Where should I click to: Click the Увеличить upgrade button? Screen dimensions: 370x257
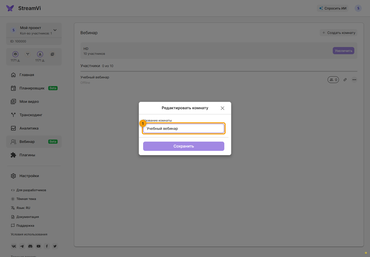[x=344, y=51]
